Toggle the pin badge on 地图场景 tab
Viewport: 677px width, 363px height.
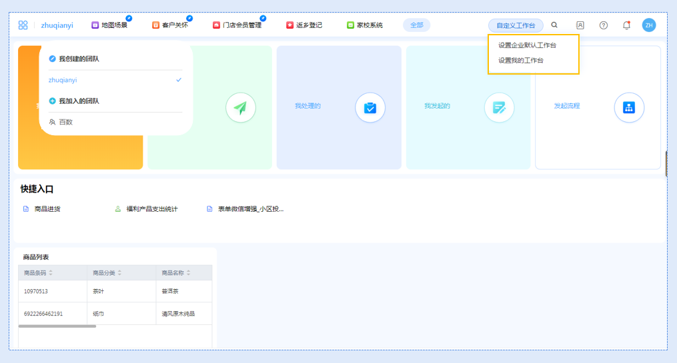129,18
